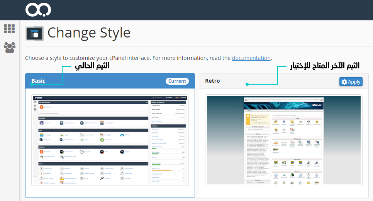The width and height of the screenshot is (373, 201).
Task: Click the Current badge on Basic style
Action: tap(177, 81)
